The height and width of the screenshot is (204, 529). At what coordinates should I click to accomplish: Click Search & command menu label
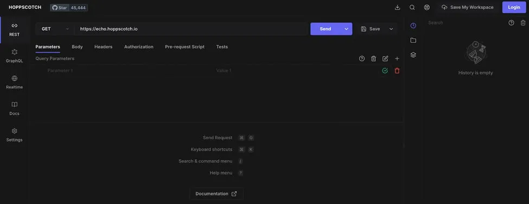point(206,161)
